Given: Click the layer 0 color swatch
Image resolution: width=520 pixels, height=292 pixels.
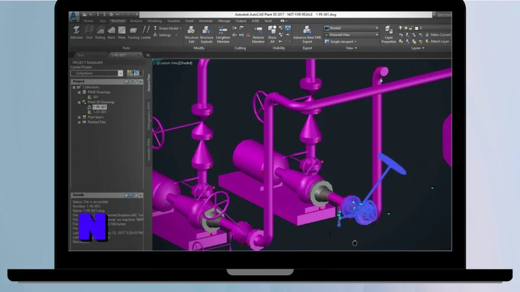Looking at the screenshot, I should coord(416,28).
